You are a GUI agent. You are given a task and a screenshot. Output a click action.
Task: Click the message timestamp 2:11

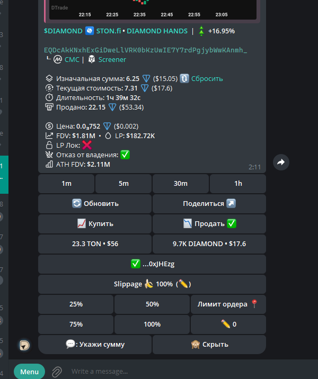[x=254, y=167]
